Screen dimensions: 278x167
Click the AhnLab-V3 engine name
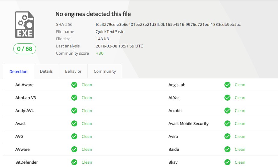[x=26, y=98]
